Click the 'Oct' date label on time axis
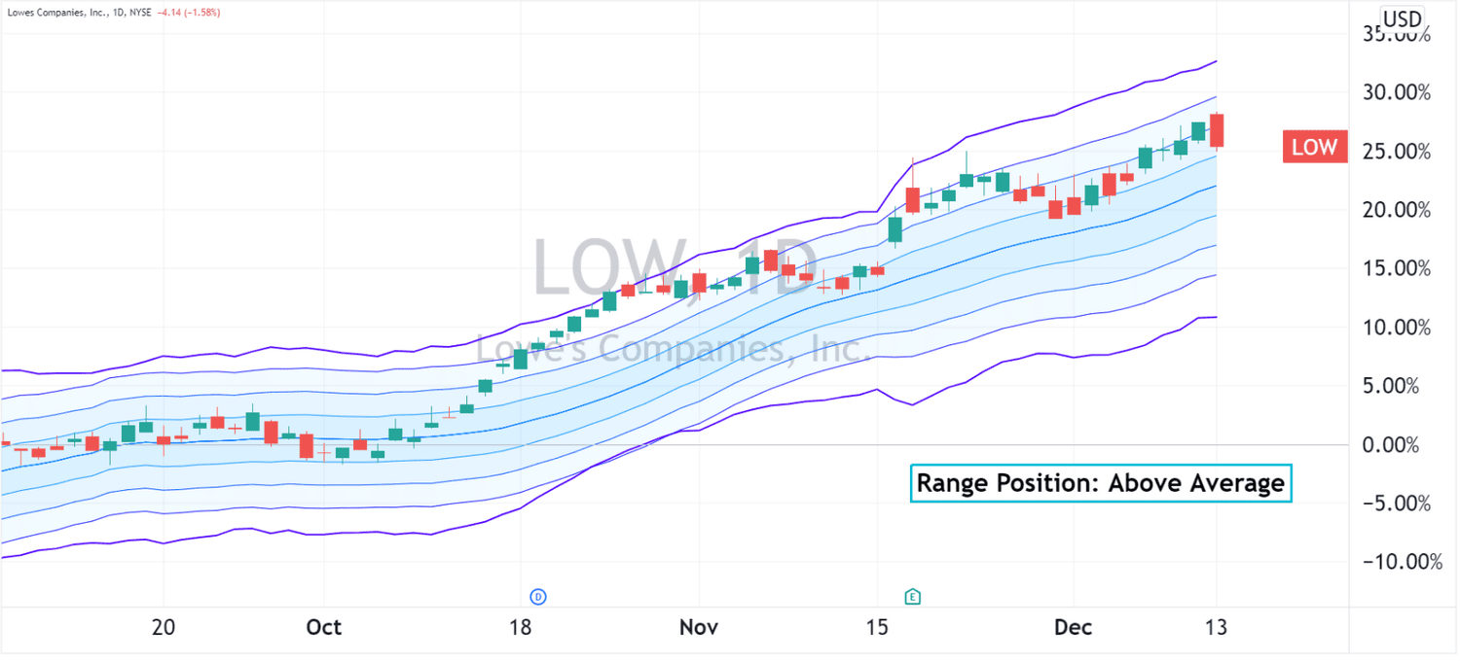The image size is (1460, 661). coord(324,628)
